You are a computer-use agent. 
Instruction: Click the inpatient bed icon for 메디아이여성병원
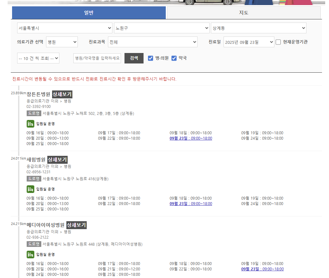click(x=30, y=254)
